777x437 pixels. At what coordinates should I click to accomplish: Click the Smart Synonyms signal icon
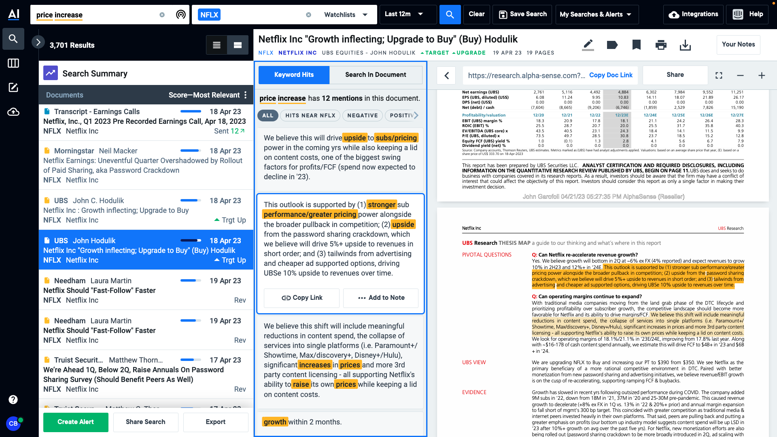[181, 15]
